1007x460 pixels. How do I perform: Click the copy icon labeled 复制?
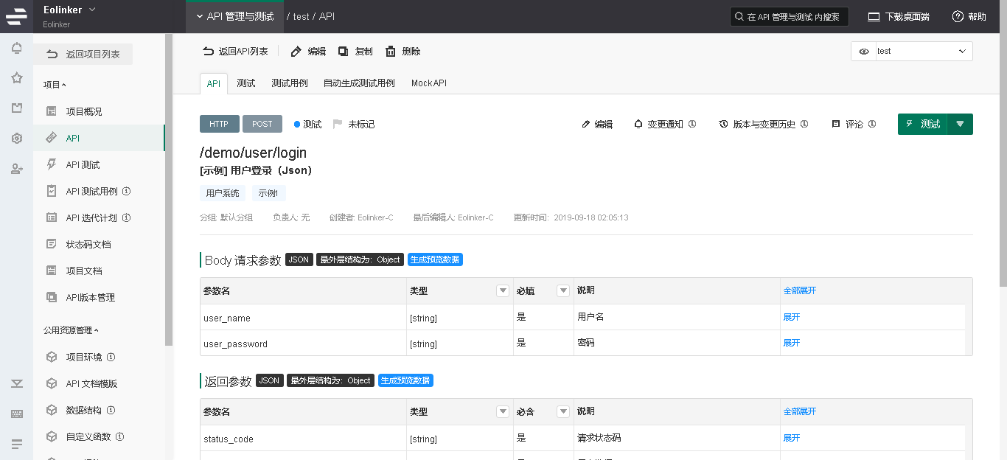click(344, 52)
